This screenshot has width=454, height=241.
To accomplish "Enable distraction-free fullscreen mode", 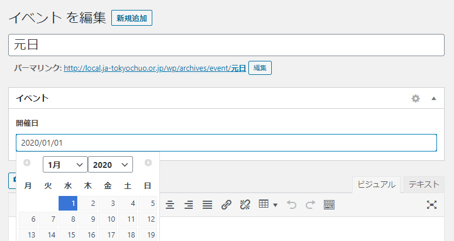I will (432, 205).
